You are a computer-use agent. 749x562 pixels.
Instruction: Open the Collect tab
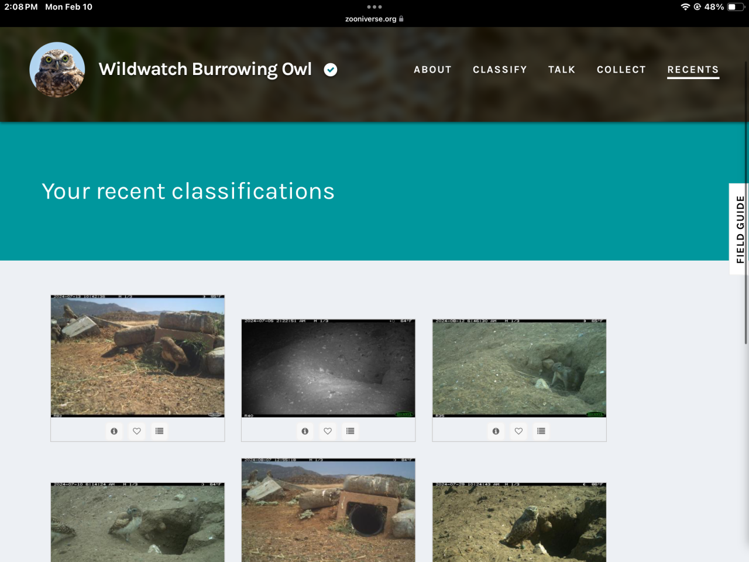click(x=621, y=70)
